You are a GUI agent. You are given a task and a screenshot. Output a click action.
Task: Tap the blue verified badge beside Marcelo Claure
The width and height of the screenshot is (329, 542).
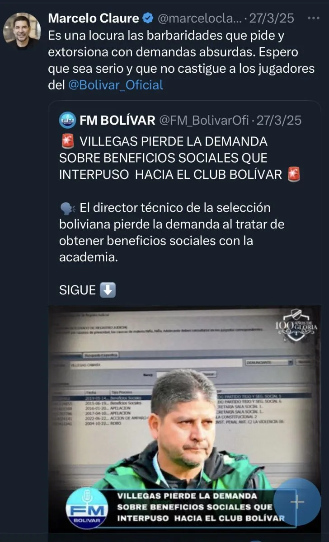click(x=148, y=19)
